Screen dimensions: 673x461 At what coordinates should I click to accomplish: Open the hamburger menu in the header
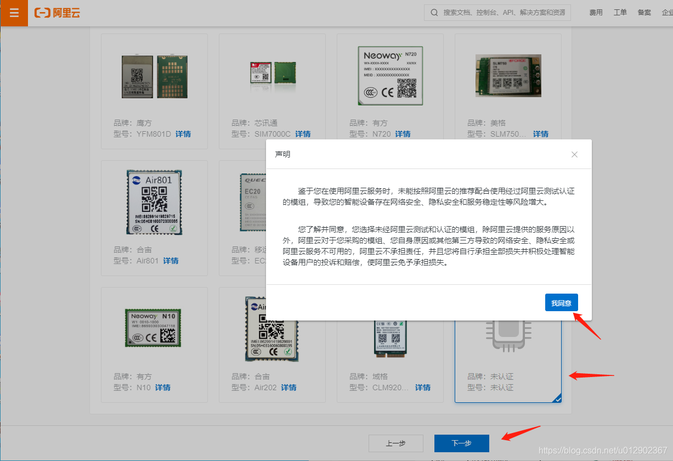pos(14,13)
